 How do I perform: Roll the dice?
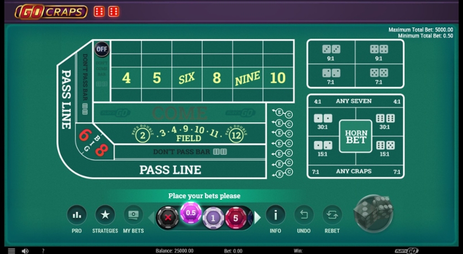click(x=373, y=213)
